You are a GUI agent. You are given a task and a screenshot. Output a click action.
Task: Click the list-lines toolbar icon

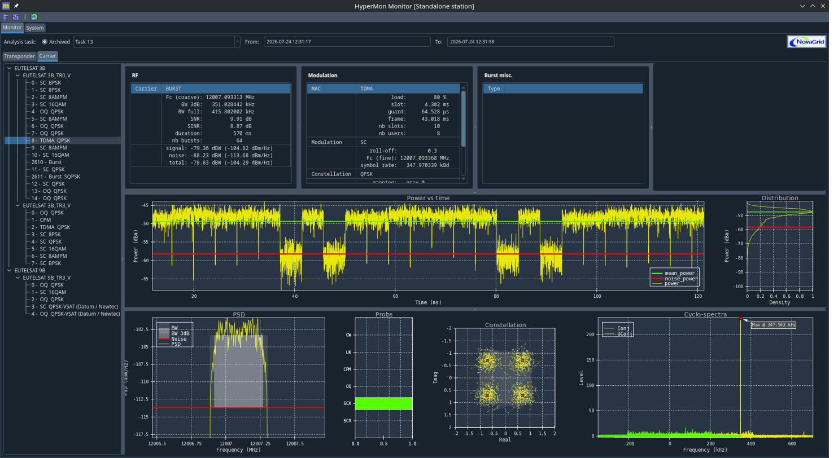pos(6,17)
